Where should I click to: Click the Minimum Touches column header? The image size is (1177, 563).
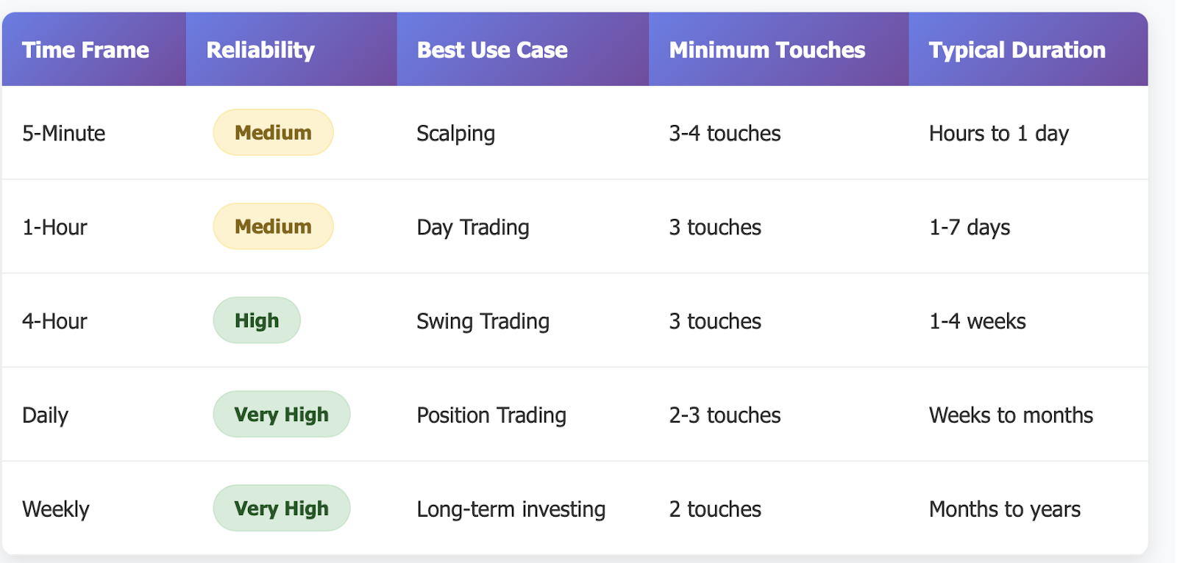767,50
